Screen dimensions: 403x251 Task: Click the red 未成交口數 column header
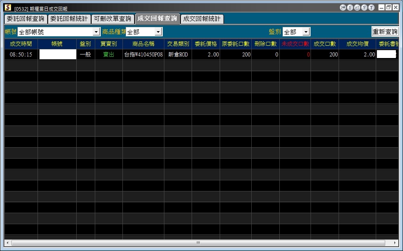(295, 44)
